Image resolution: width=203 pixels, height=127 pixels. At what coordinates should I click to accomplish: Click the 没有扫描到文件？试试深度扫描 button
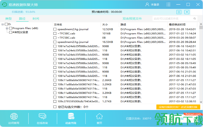click(178, 107)
